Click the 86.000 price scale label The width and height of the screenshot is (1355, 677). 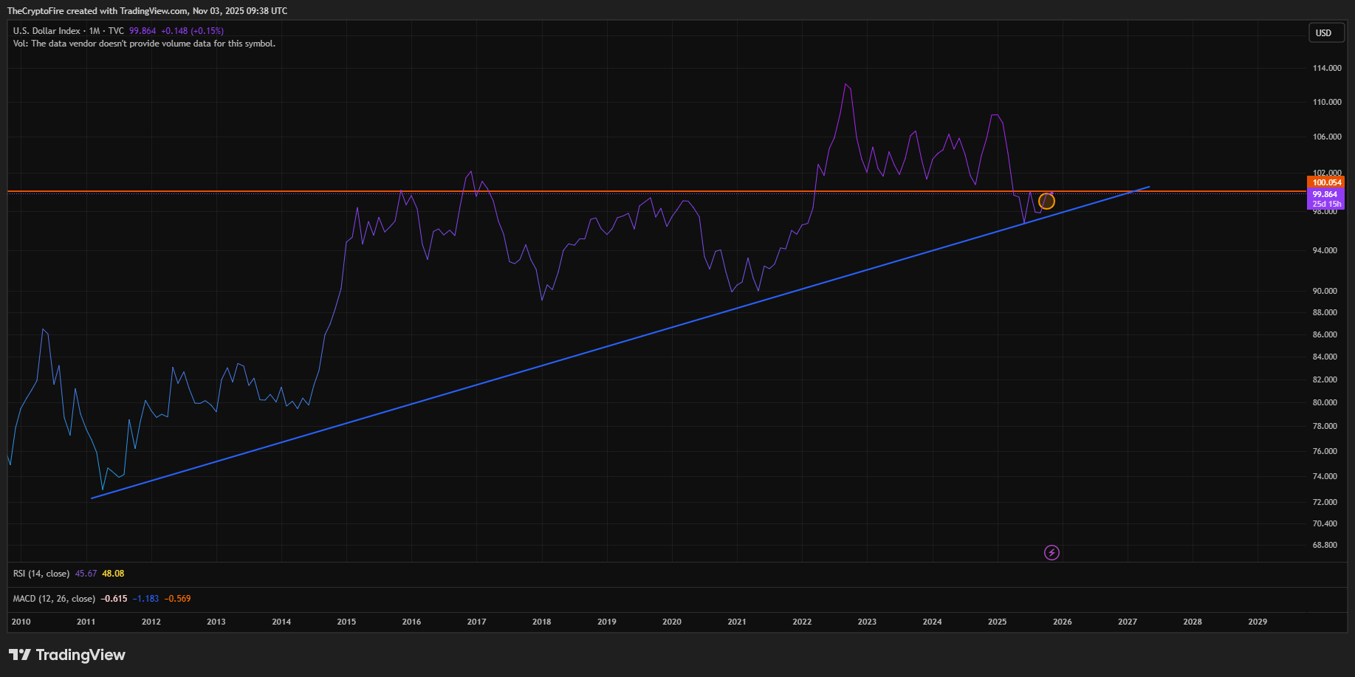point(1325,334)
